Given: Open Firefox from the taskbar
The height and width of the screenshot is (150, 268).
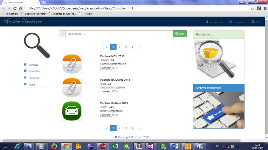Looking at the screenshot, I should (x=54, y=146).
